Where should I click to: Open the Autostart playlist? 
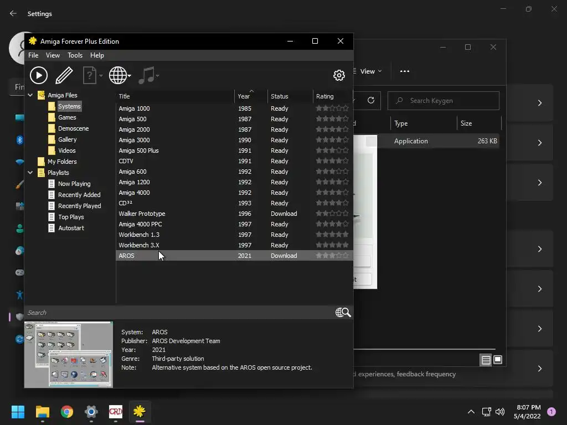tap(71, 228)
